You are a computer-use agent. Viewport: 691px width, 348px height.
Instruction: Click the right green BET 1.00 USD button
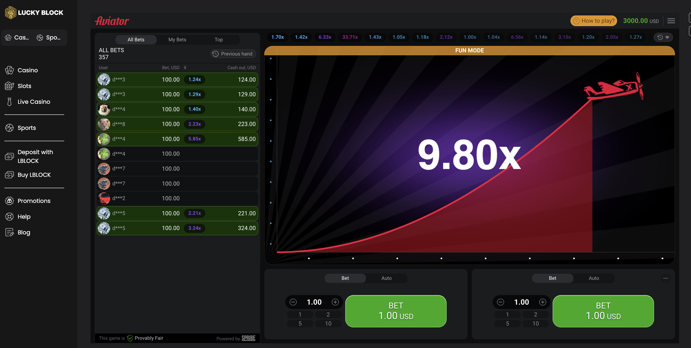(x=603, y=311)
